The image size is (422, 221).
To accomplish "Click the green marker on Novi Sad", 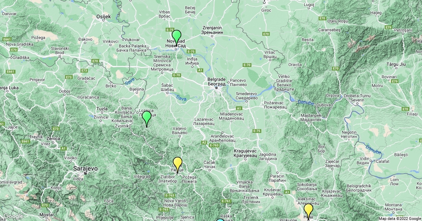I will coord(176,36).
